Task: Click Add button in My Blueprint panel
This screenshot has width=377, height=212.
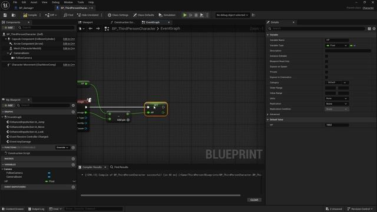Action: (9, 105)
